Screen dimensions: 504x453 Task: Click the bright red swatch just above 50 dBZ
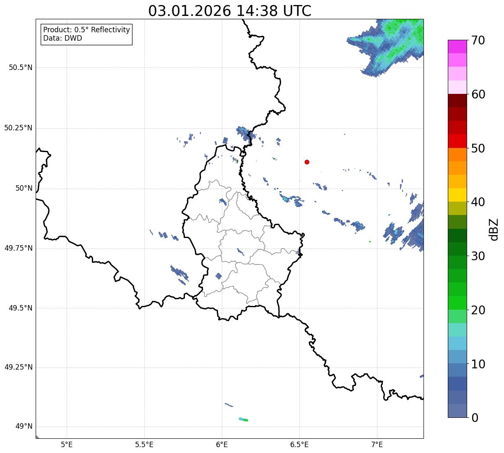[x=457, y=141]
